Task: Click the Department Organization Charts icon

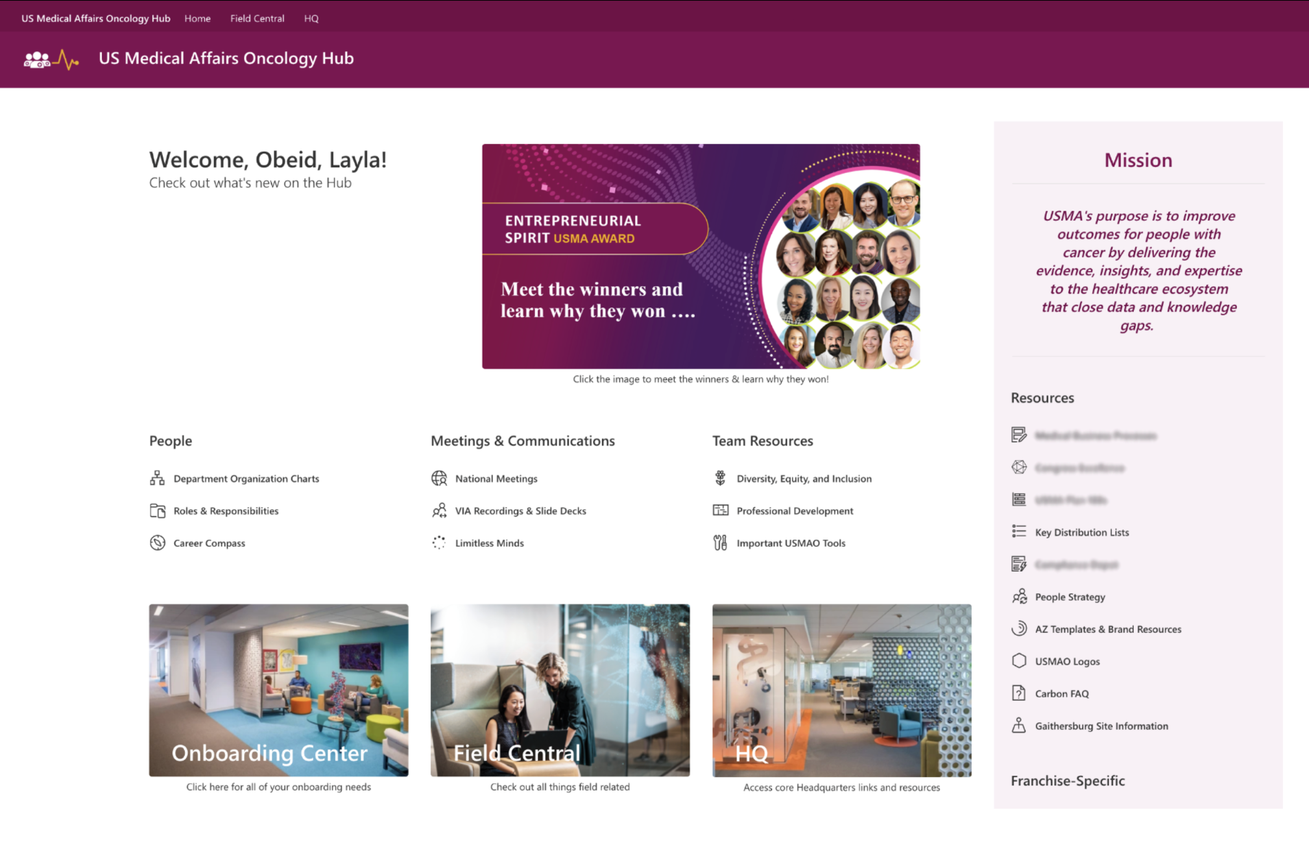Action: click(157, 479)
